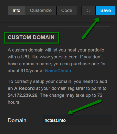Click the CUSTOM DOMAIN heading

[31, 37]
